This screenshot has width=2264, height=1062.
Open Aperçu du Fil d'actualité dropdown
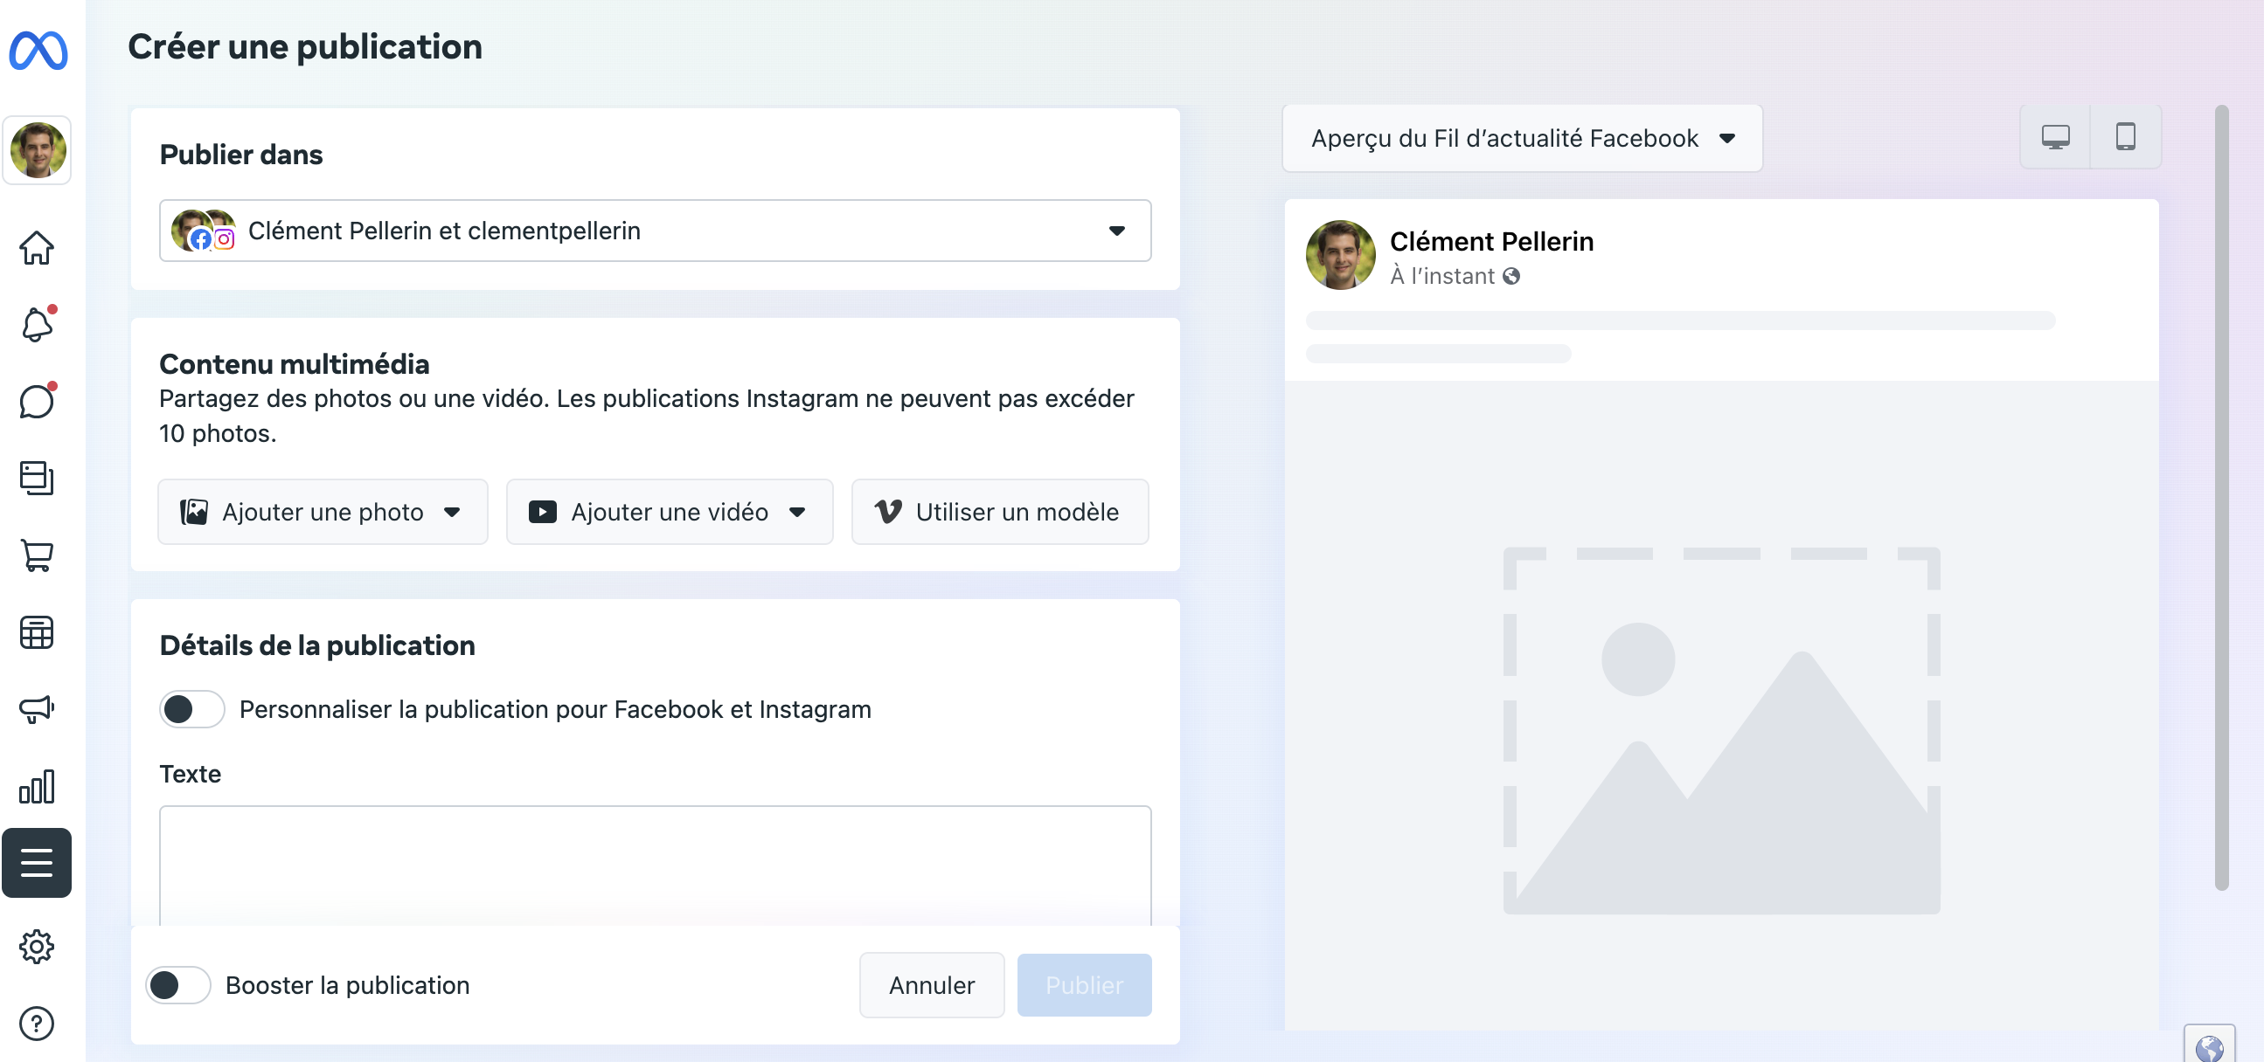click(1521, 138)
